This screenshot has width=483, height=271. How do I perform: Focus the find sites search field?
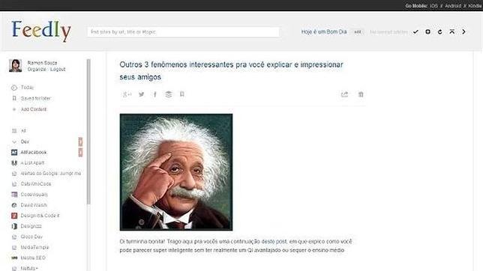tap(183, 32)
